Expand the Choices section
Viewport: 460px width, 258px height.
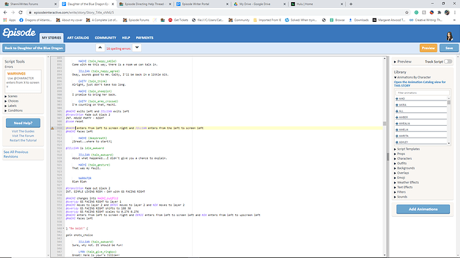[11, 101]
